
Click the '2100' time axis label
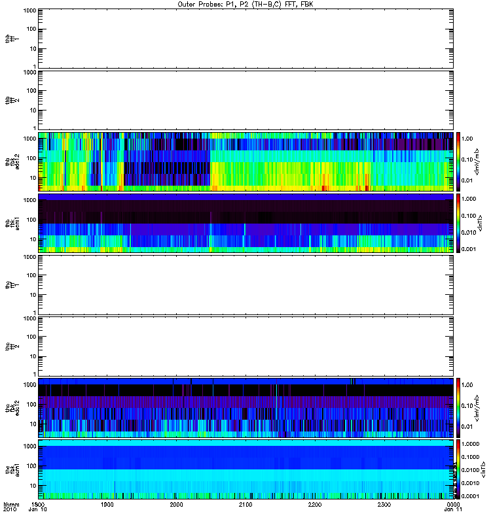[x=245, y=504]
